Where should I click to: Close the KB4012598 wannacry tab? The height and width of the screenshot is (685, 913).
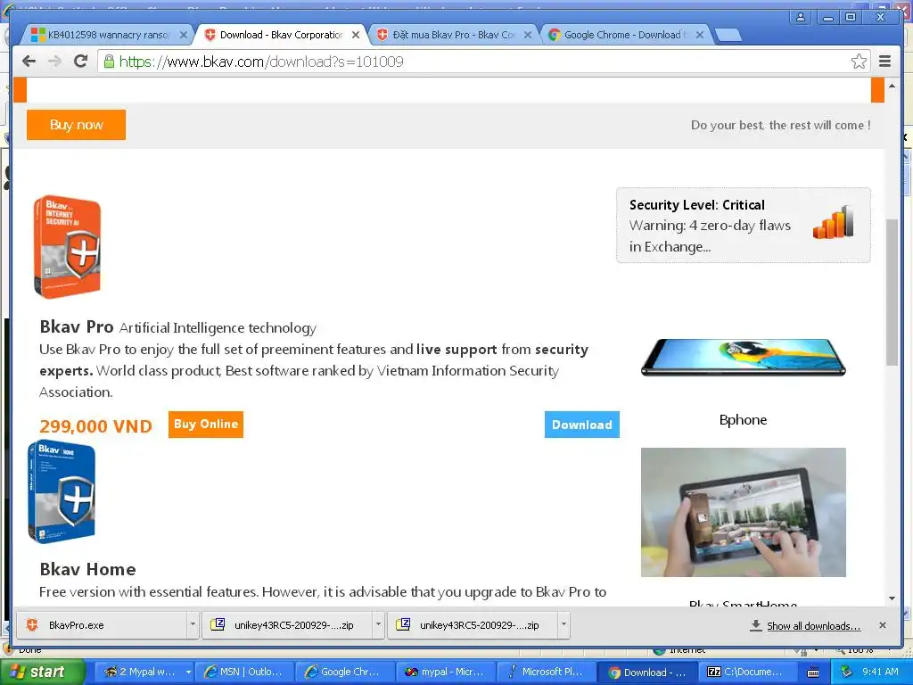183,35
